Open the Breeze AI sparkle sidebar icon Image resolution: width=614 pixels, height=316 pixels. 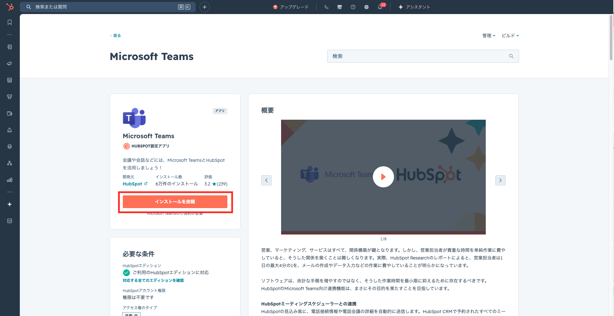click(10, 204)
